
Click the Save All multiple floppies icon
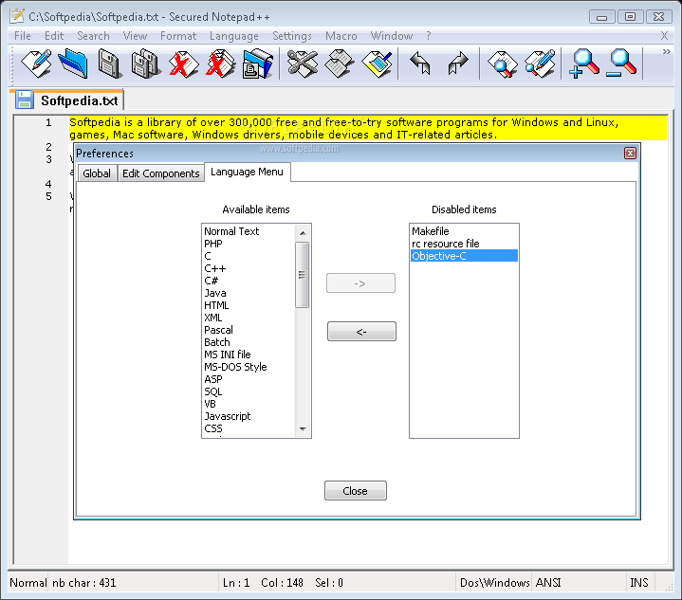tap(146, 64)
